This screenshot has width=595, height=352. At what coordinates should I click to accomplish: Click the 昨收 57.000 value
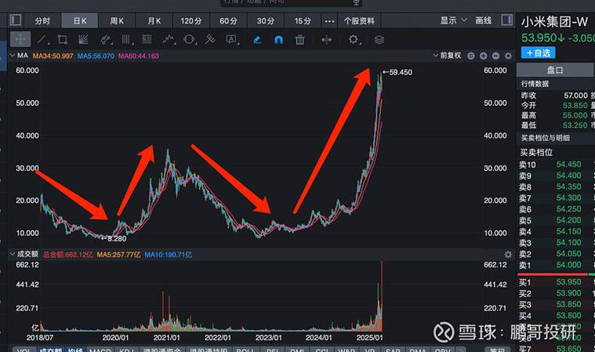(x=575, y=95)
